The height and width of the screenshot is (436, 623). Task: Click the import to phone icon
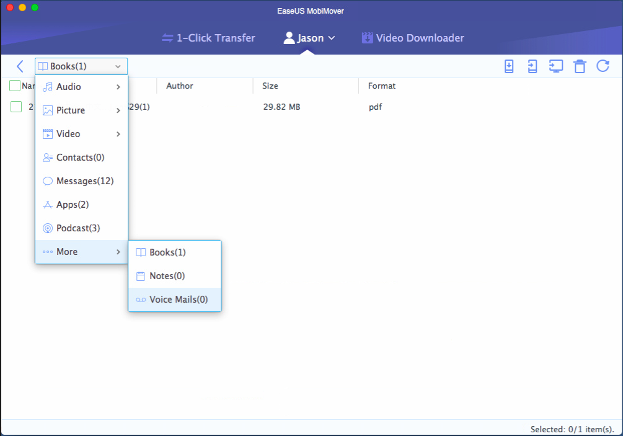(509, 66)
